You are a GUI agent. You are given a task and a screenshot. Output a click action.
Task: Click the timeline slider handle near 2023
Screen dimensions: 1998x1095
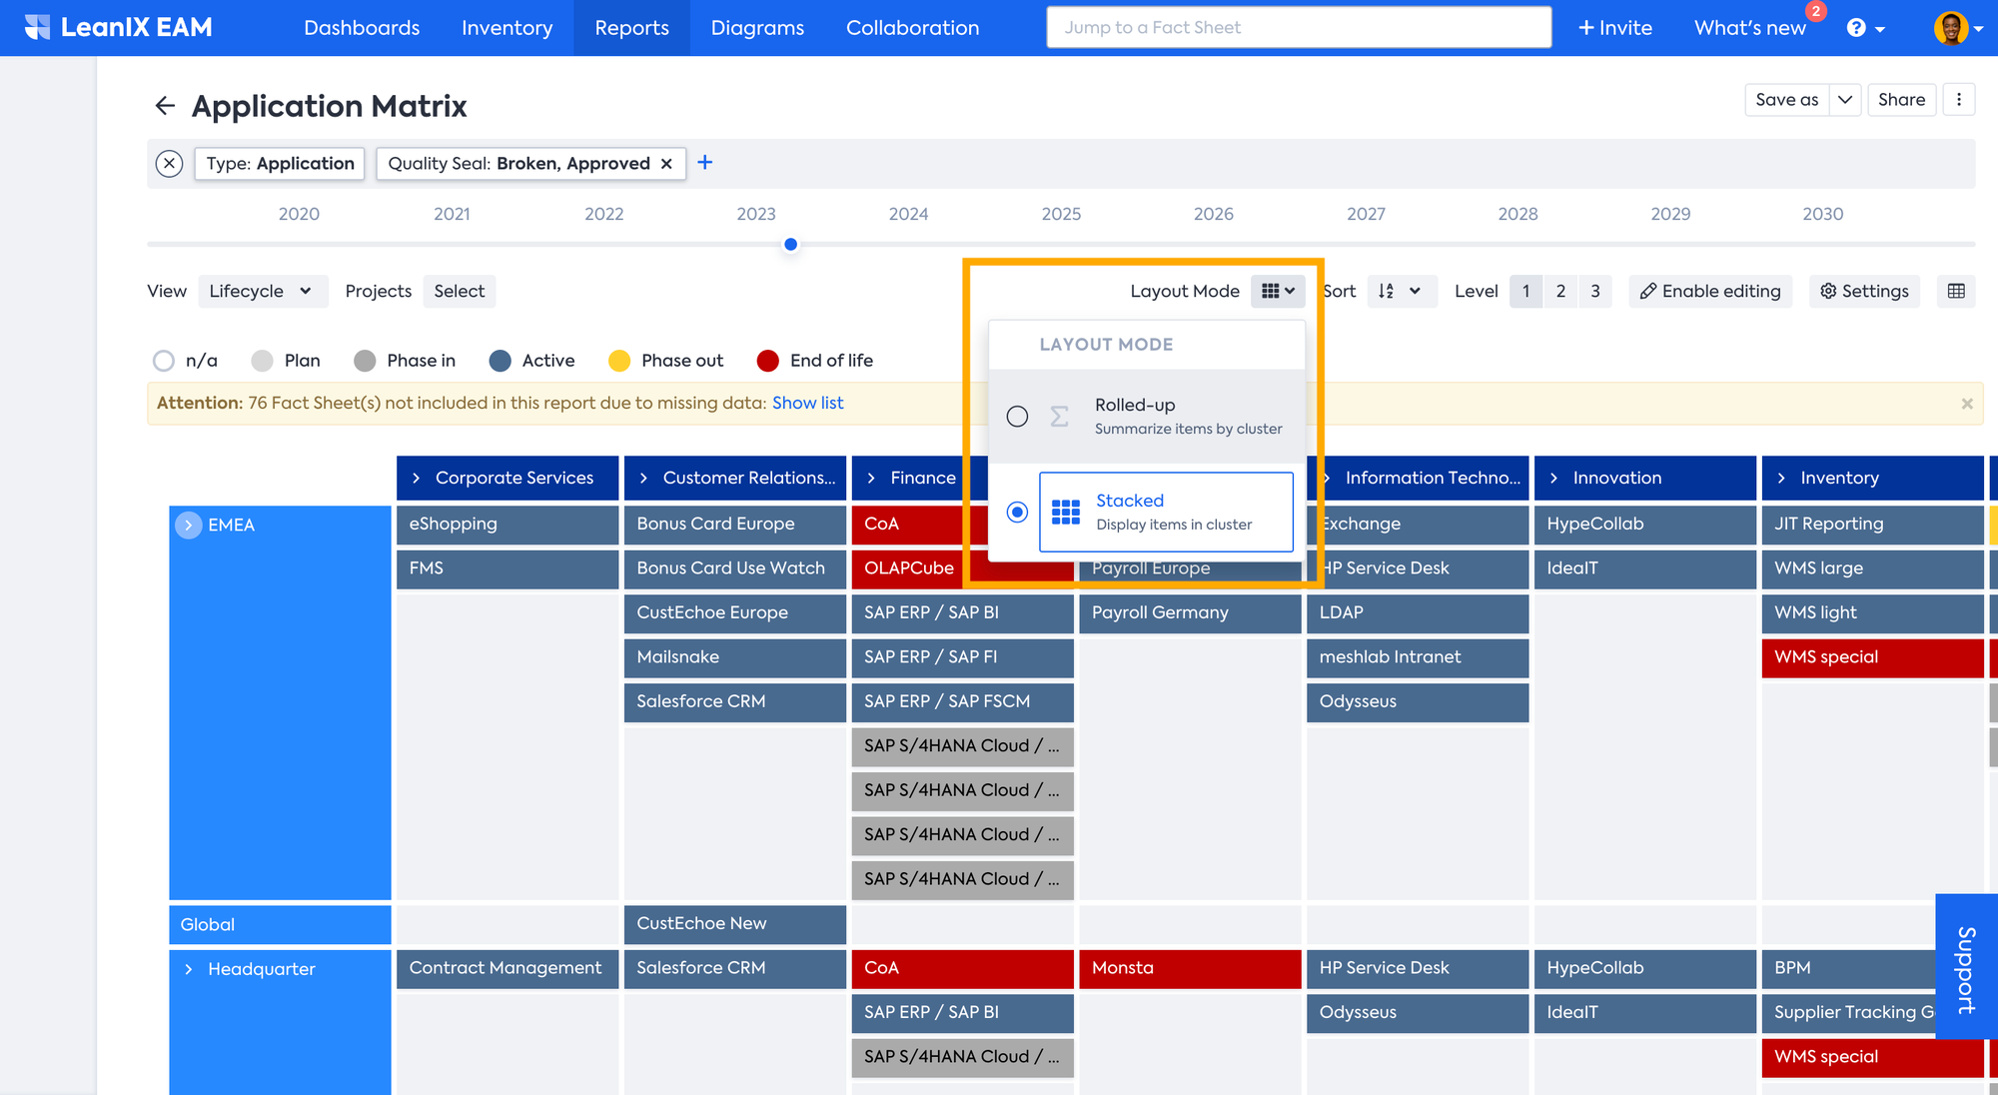coord(790,245)
